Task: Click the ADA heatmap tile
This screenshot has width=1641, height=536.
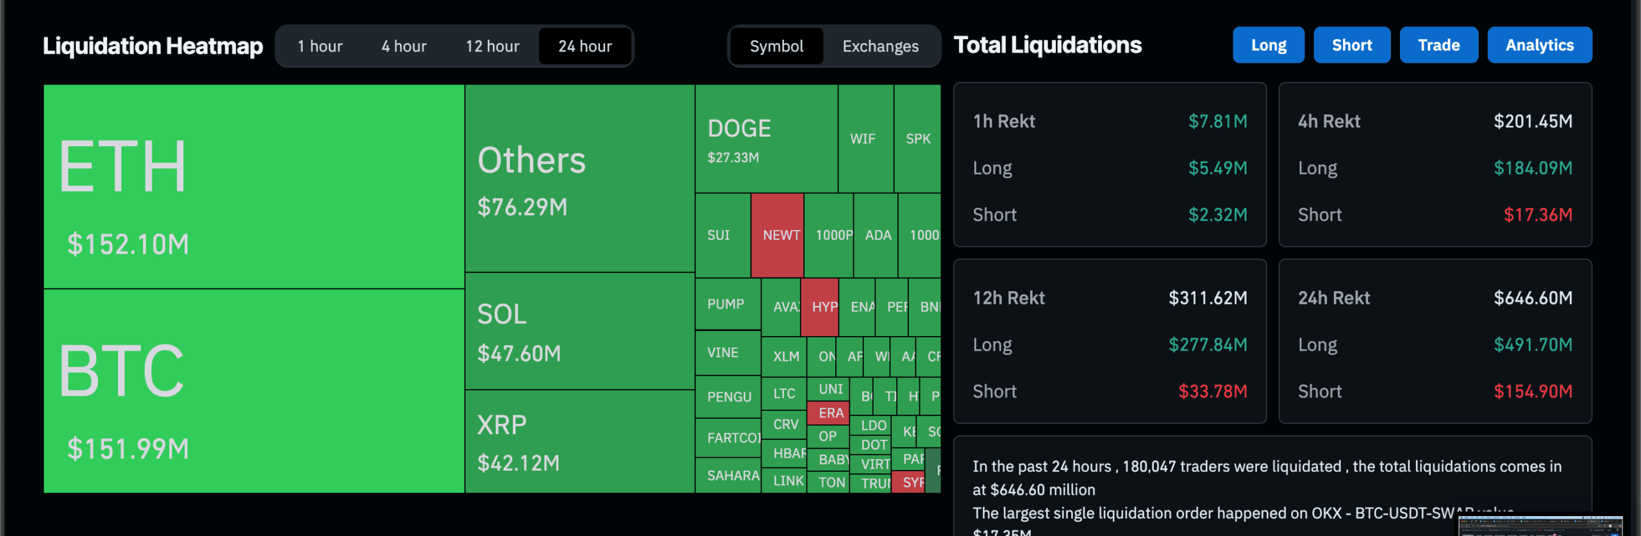Action: (876, 235)
